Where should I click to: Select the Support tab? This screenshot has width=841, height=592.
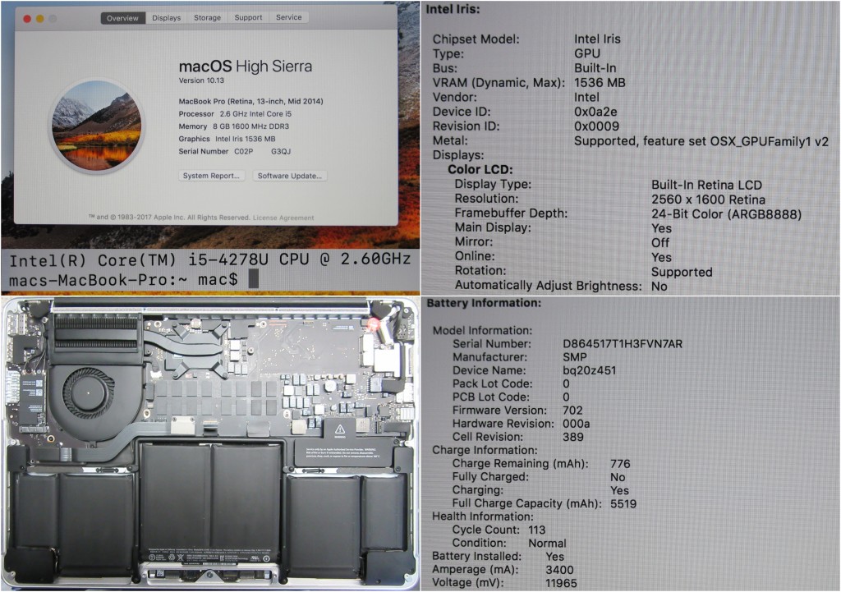[248, 17]
